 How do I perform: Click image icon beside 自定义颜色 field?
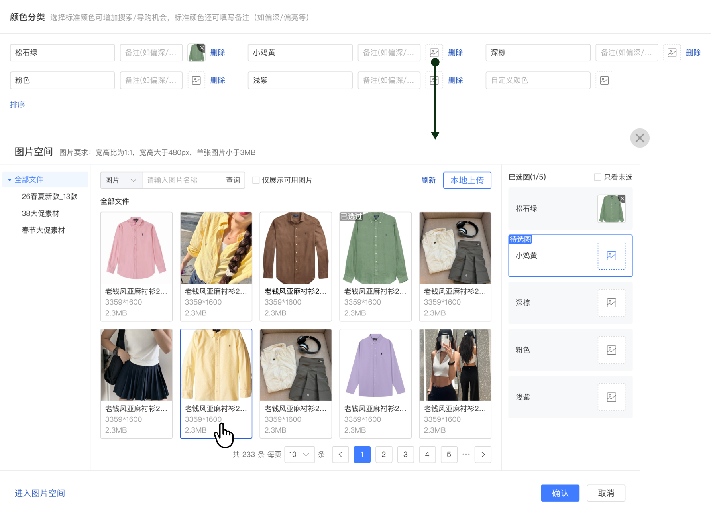click(605, 80)
